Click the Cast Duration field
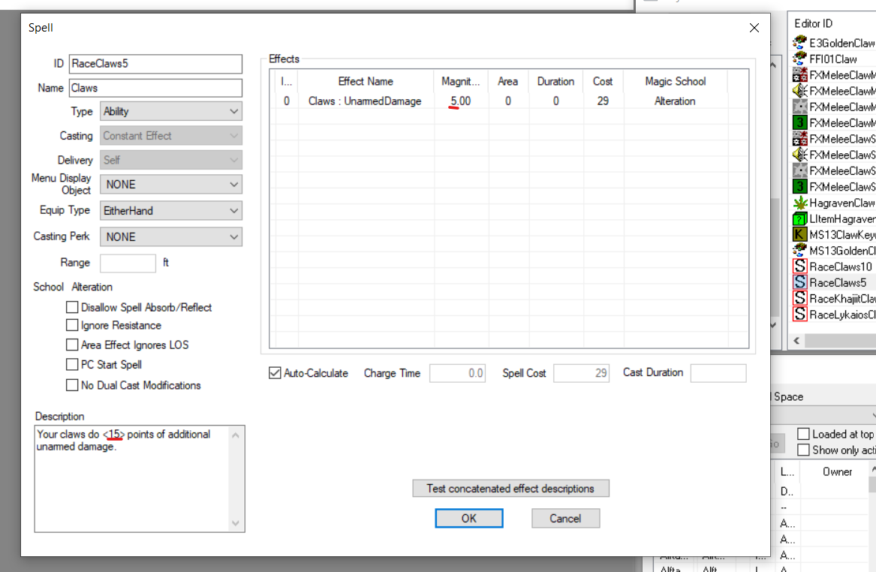 [718, 373]
